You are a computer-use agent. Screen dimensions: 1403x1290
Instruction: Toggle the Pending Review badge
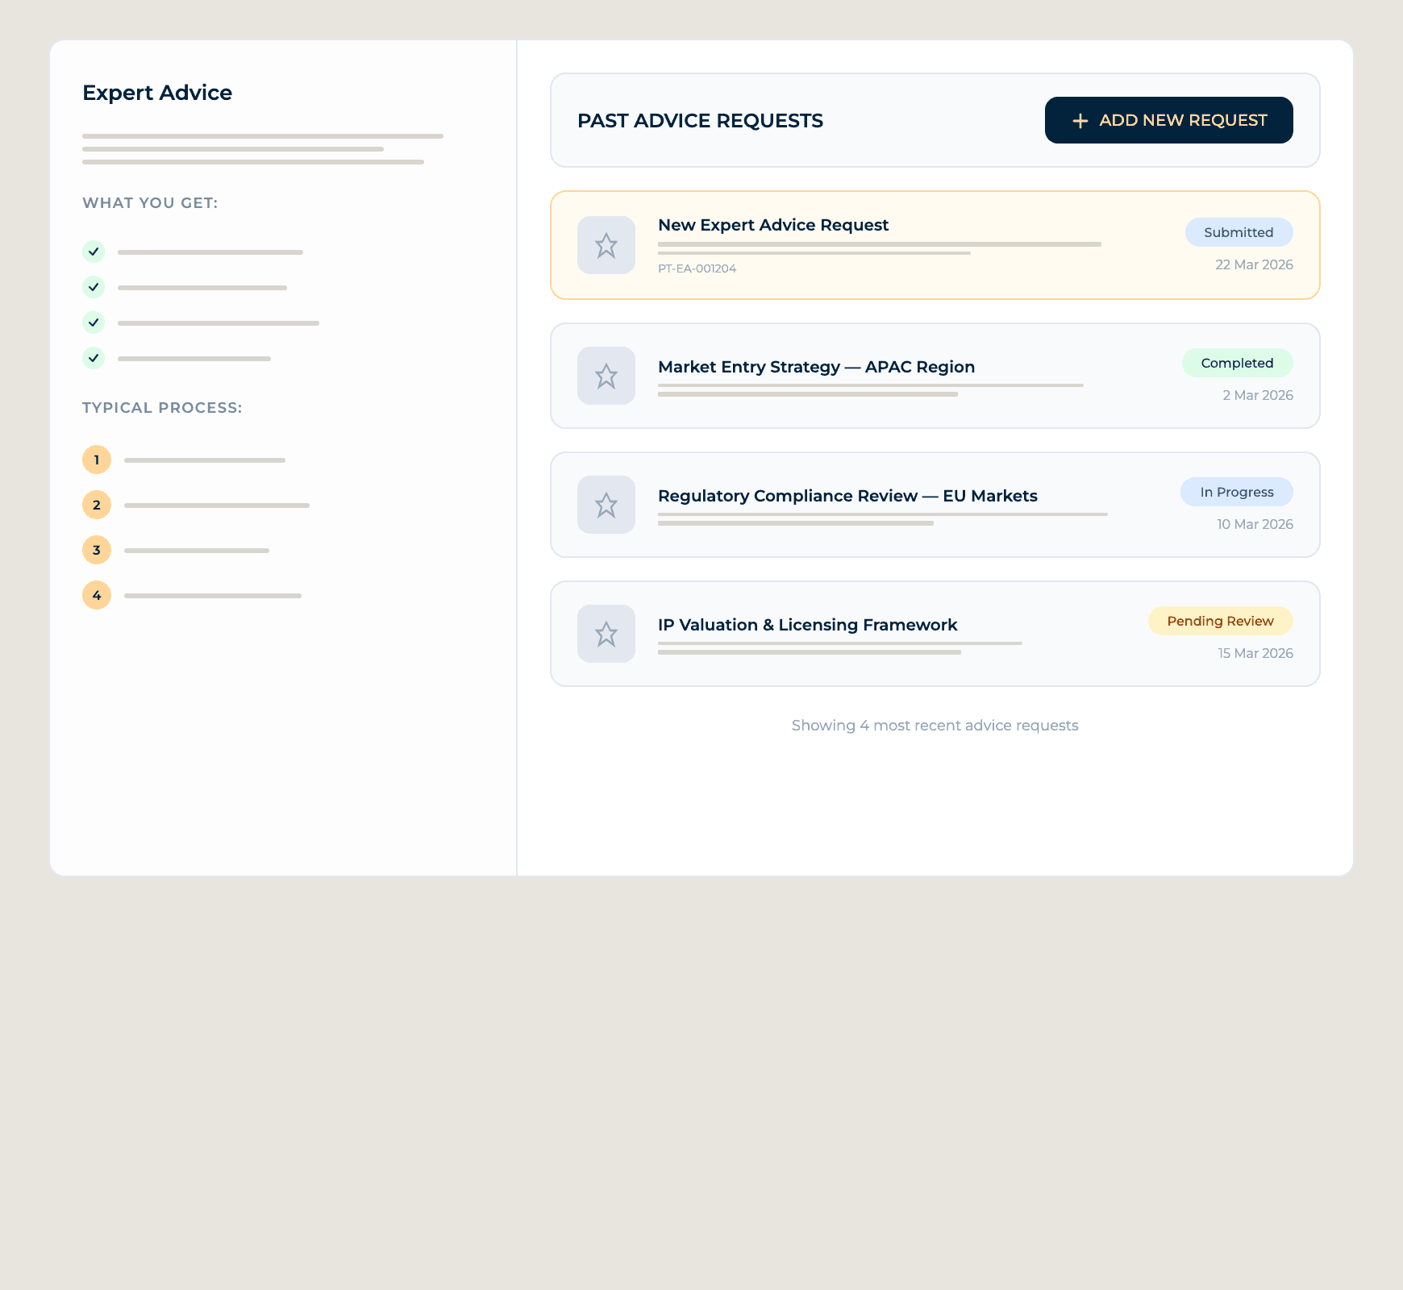coord(1220,621)
